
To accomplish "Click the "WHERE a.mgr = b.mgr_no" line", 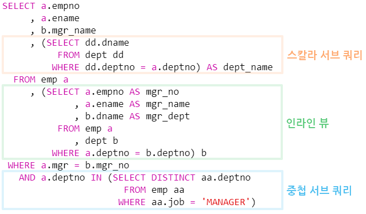I will (69, 166).
